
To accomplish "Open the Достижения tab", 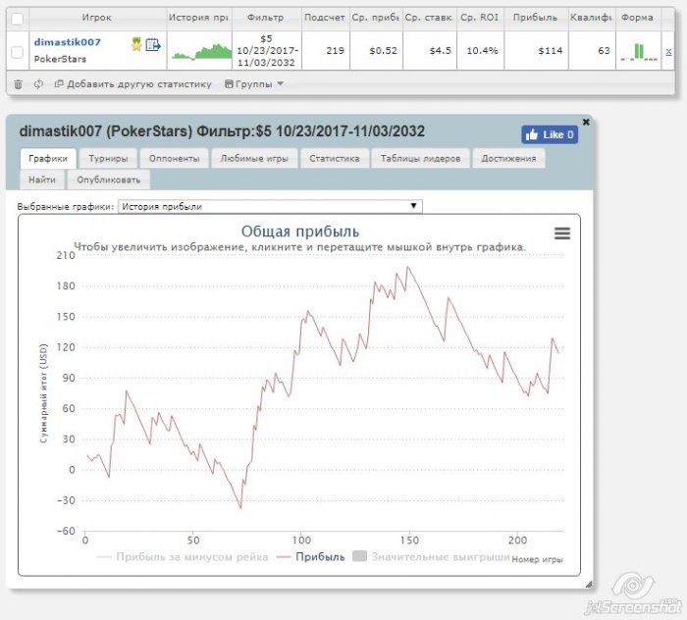I will (x=508, y=159).
